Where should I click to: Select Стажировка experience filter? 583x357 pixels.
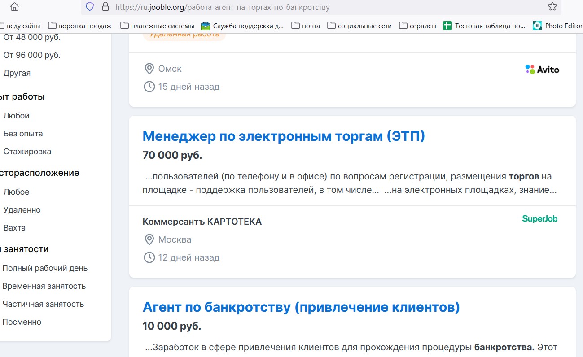point(27,152)
